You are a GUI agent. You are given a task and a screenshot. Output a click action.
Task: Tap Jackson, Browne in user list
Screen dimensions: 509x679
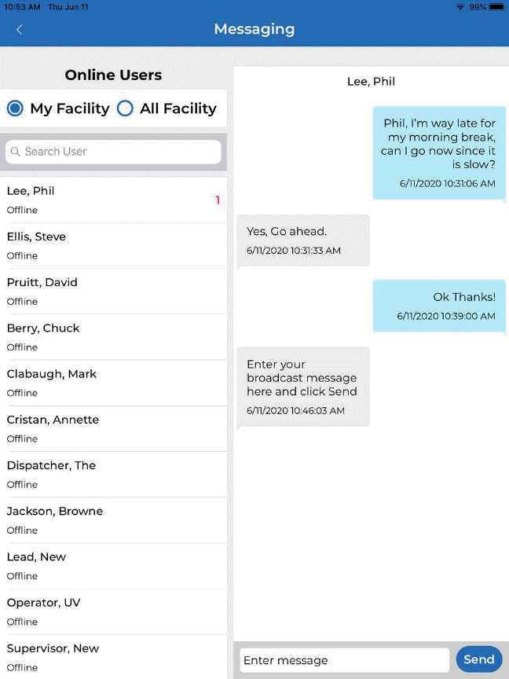[113, 519]
